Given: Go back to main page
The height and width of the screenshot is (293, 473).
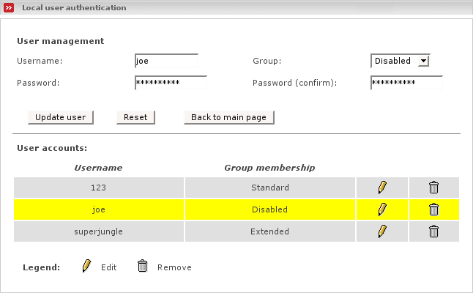Looking at the screenshot, I should pyautogui.click(x=228, y=117).
